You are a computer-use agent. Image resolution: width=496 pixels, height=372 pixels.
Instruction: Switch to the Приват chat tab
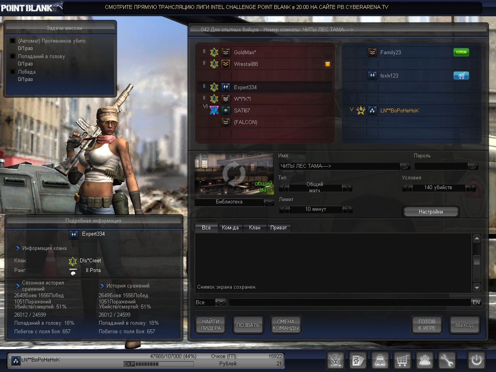279,228
